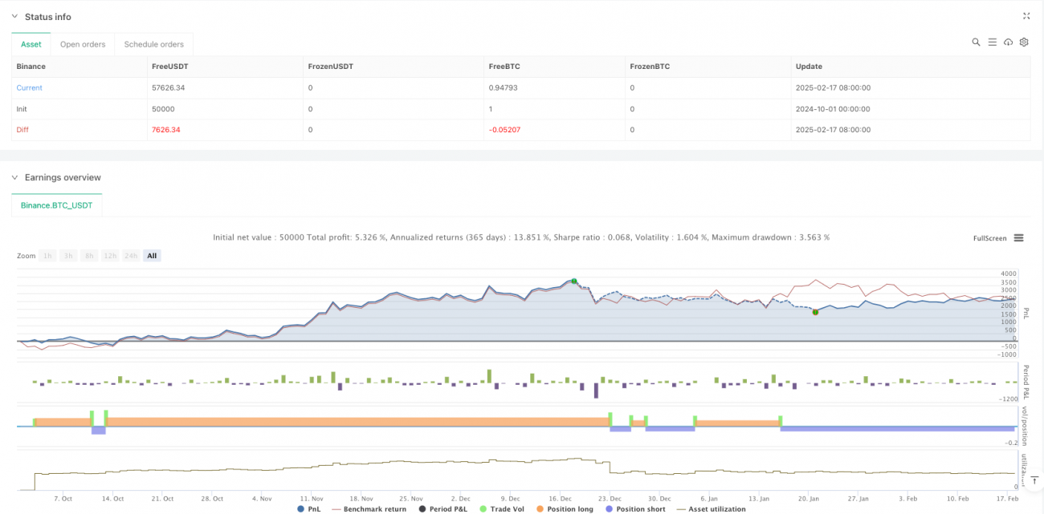
Task: Click the green marker at the PnL peak
Action: click(573, 281)
